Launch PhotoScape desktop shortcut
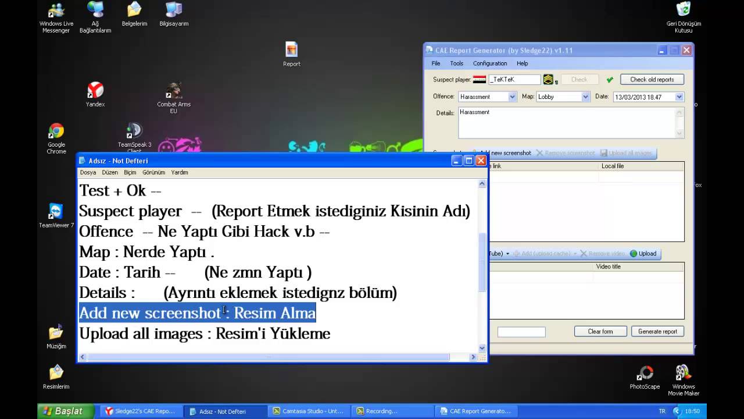 [645, 377]
